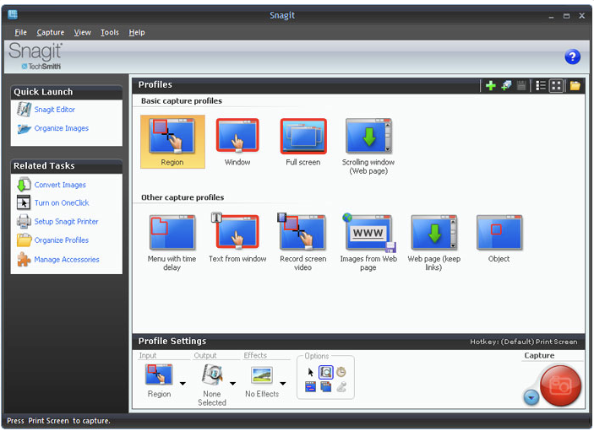Select Menu with time delay profile
594x431 pixels.
click(172, 243)
